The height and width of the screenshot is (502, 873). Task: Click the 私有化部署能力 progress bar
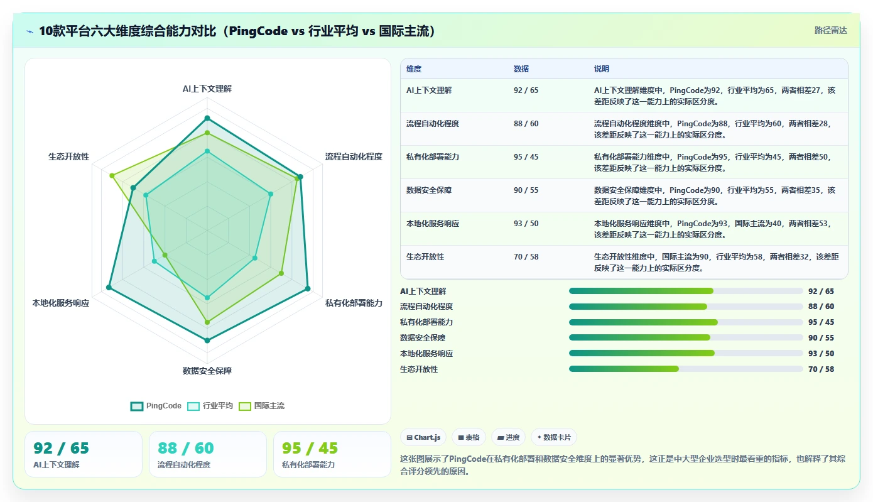pyautogui.click(x=686, y=322)
